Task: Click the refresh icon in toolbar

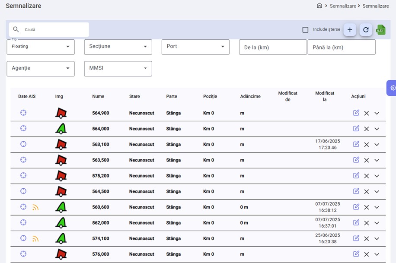Action: point(366,30)
